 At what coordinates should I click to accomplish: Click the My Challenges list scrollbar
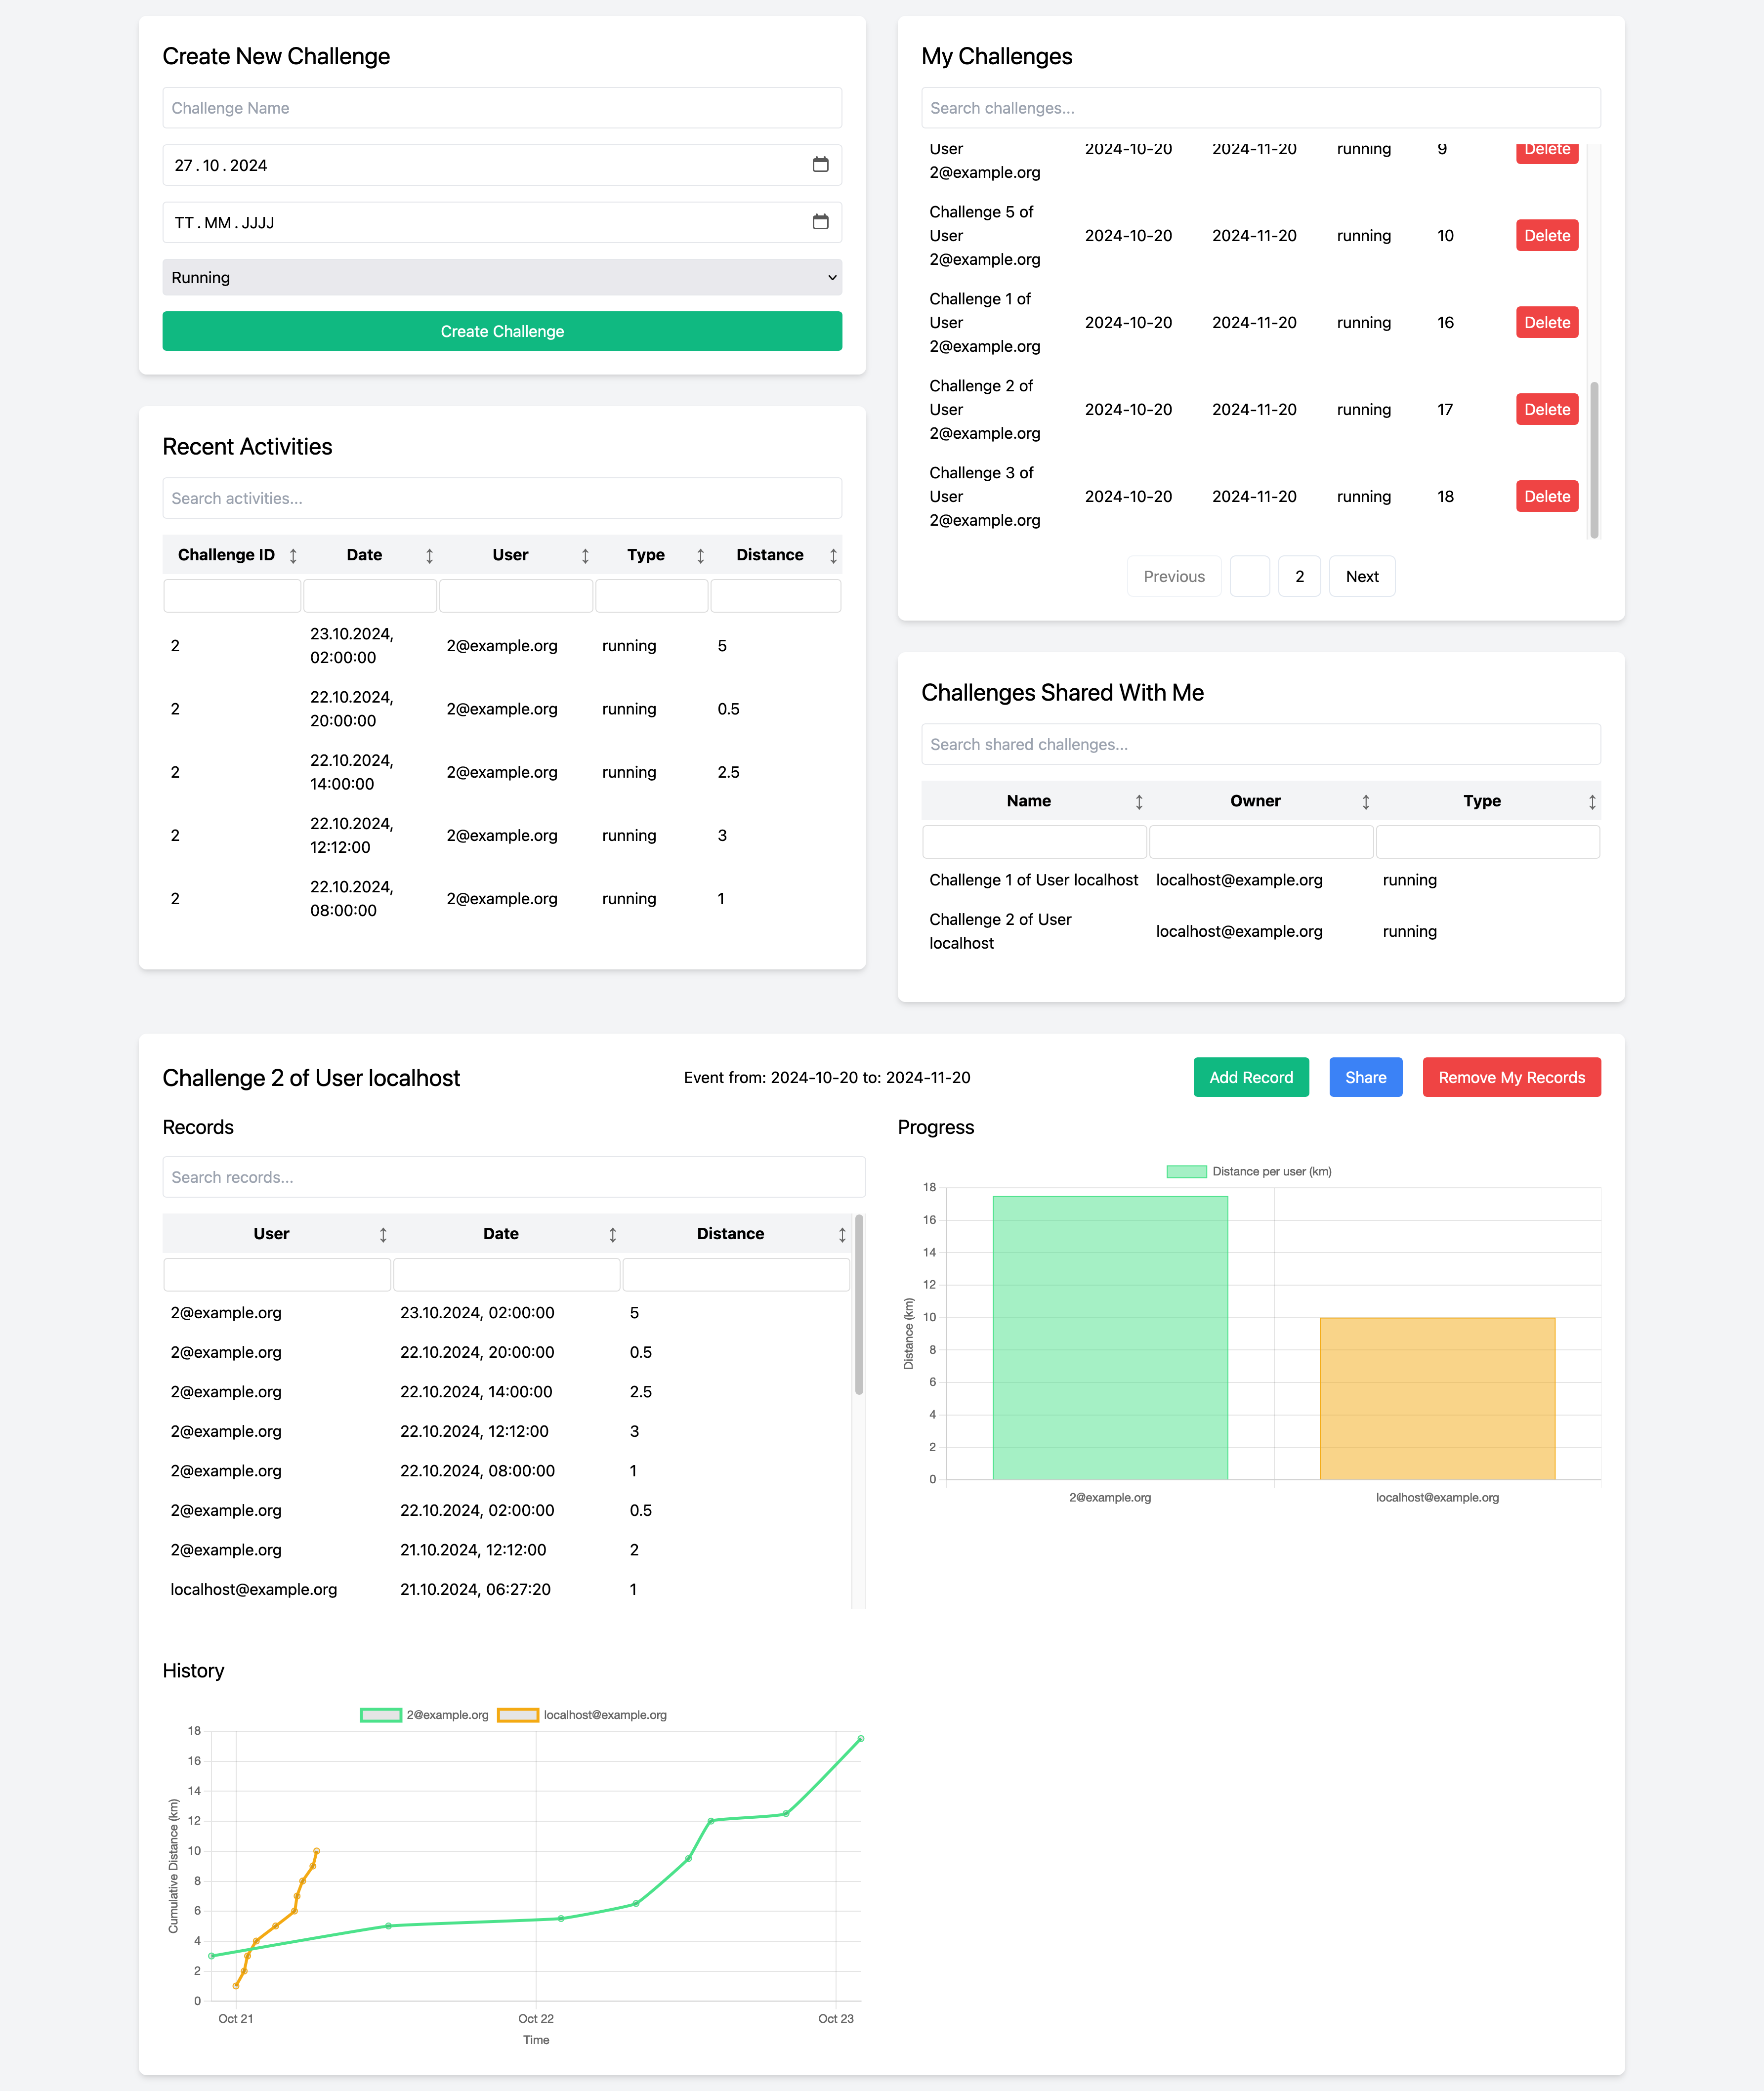click(x=1594, y=460)
